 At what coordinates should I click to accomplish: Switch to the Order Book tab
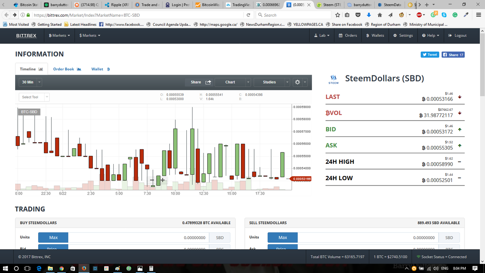[67, 69]
